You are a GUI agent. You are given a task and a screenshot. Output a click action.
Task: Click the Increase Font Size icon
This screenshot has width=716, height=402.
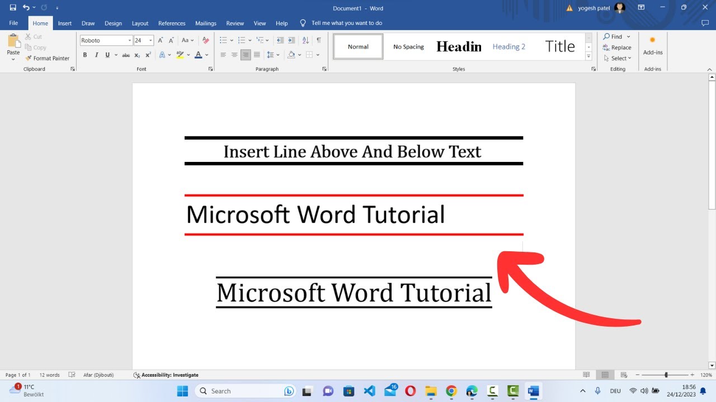click(161, 40)
